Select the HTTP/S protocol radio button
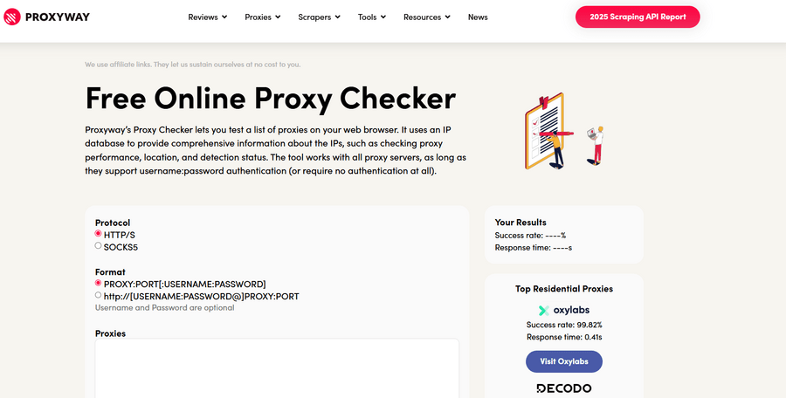 click(99, 234)
